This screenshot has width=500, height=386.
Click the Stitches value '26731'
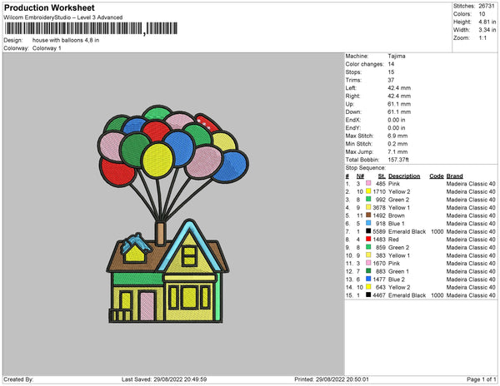point(487,6)
